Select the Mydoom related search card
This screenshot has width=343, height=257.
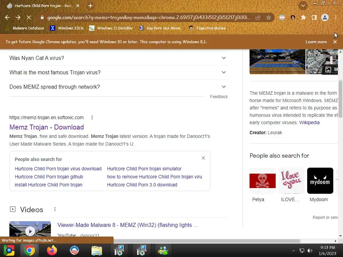click(x=320, y=185)
